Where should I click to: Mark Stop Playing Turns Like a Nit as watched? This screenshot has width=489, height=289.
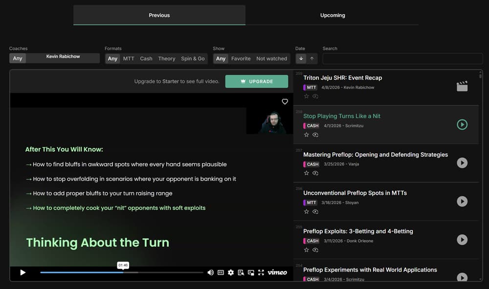(315, 135)
